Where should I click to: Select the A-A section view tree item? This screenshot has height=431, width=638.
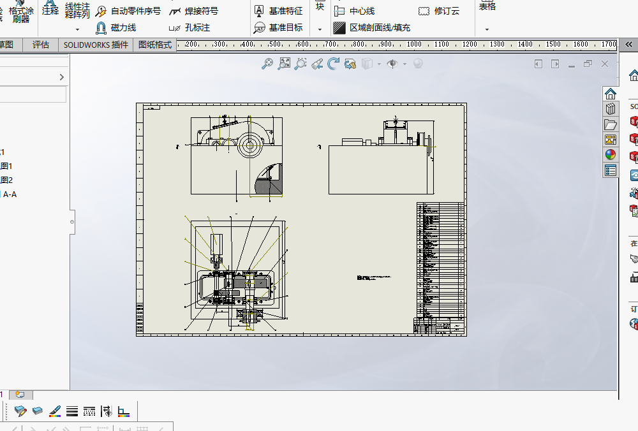[x=9, y=194]
